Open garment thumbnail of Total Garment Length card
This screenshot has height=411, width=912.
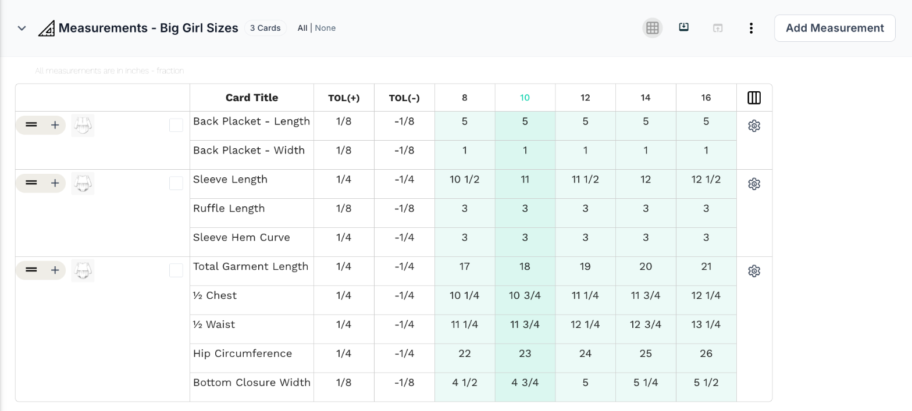click(83, 270)
